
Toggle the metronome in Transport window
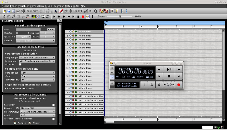pyautogui.click(x=151, y=85)
